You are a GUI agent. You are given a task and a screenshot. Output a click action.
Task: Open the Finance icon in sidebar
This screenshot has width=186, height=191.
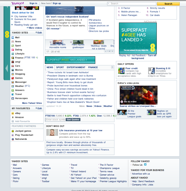pos(13,58)
